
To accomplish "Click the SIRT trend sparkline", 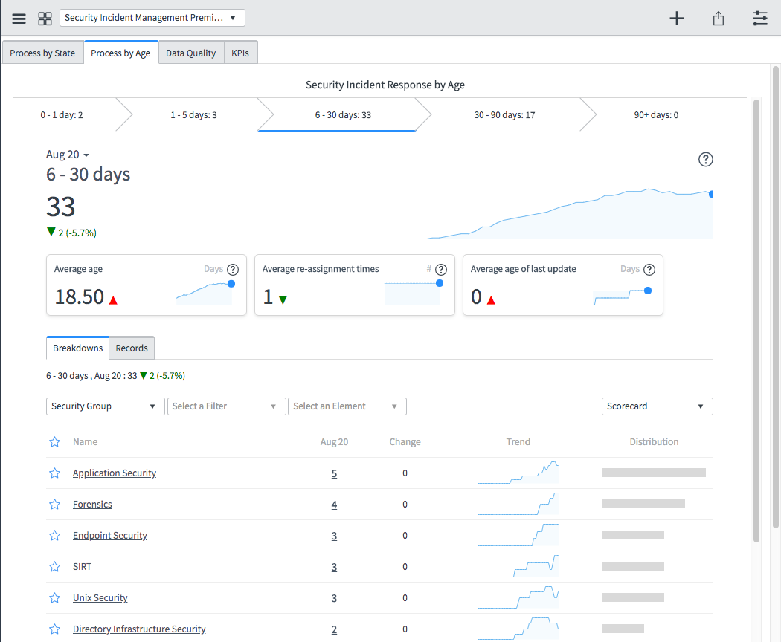I will pos(518,566).
